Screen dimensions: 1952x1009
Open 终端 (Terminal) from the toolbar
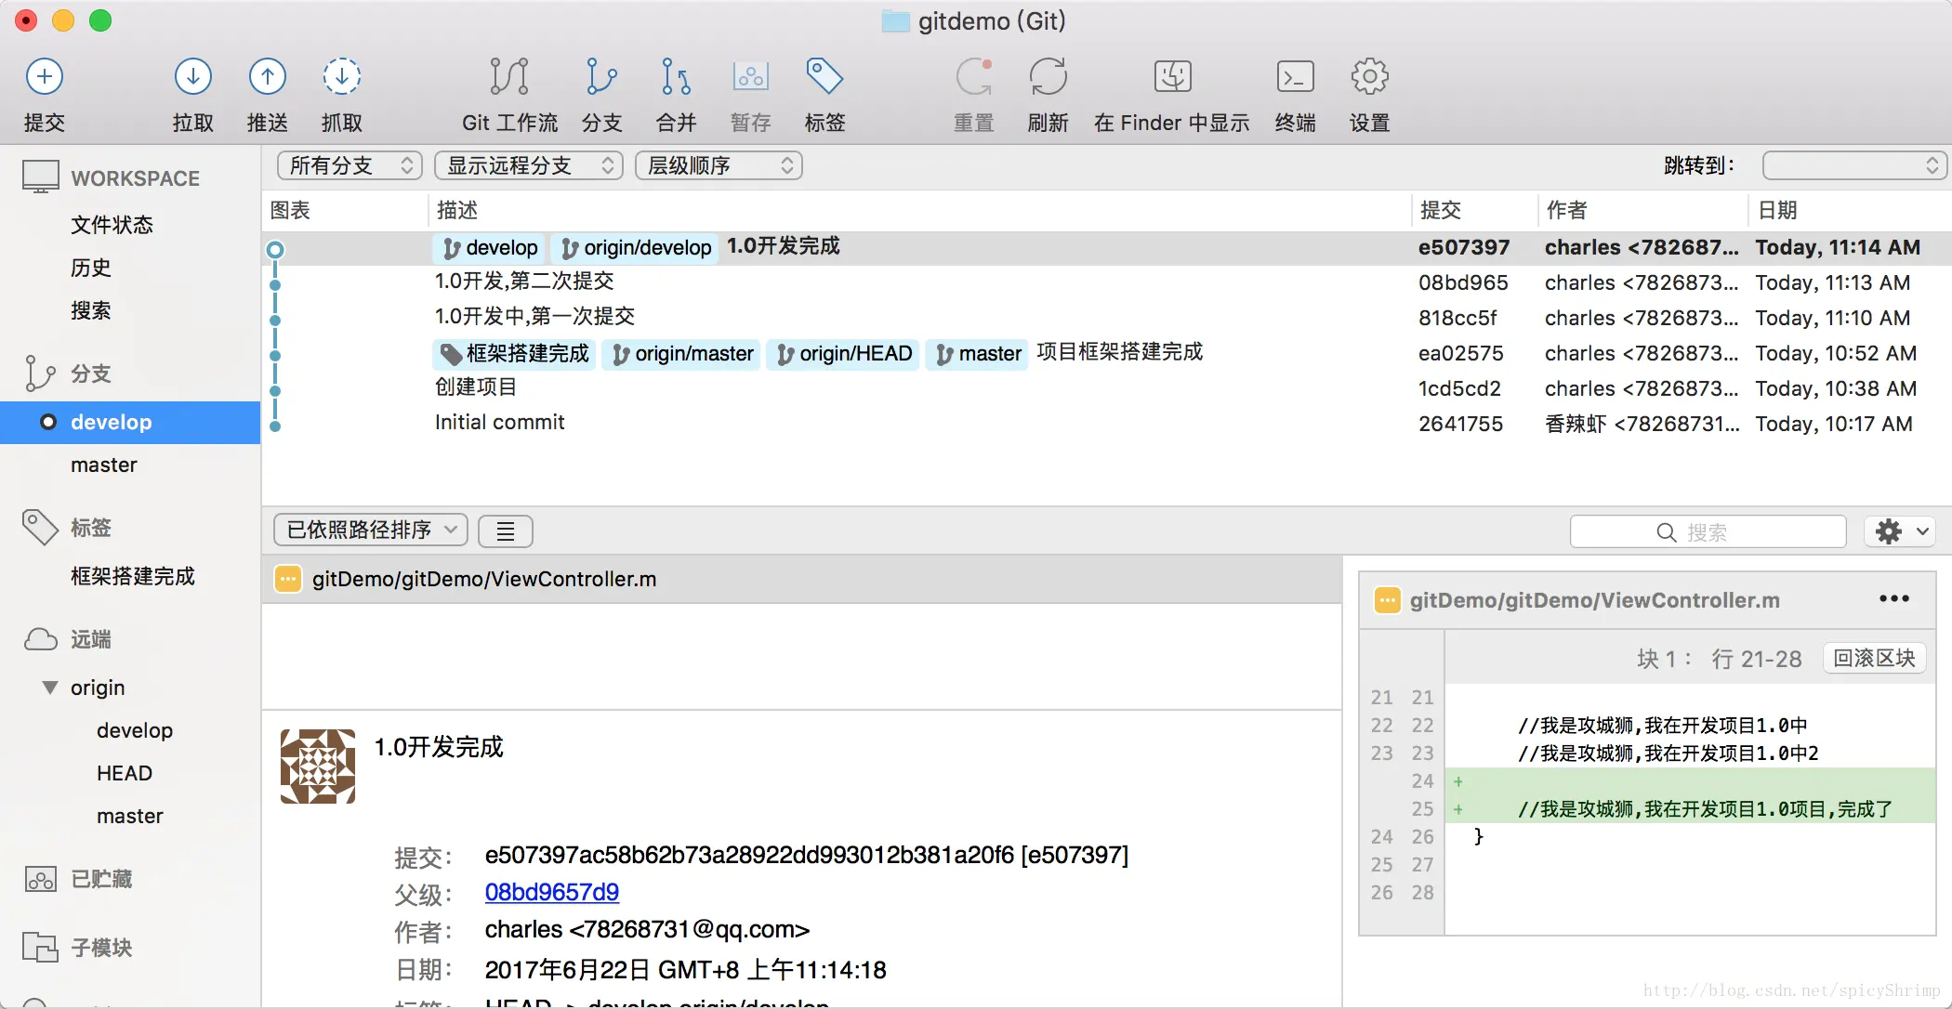pos(1295,77)
